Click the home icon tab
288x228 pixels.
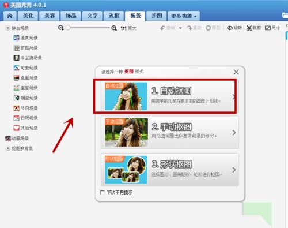point(10,16)
